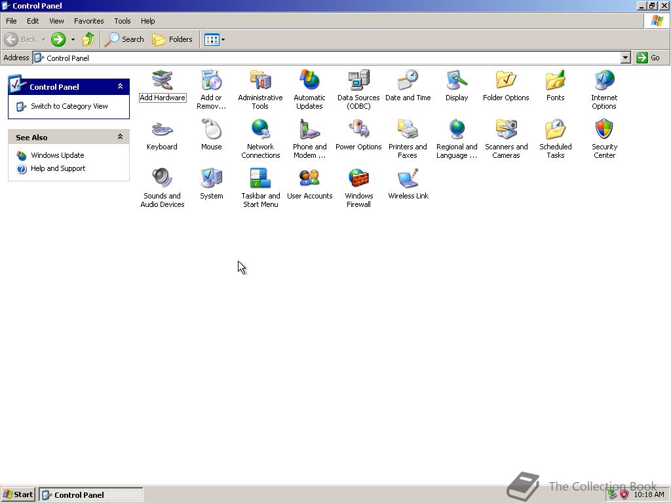Viewport: 671px width, 503px height.
Task: Click the Search toolbar button
Action: 125,39
